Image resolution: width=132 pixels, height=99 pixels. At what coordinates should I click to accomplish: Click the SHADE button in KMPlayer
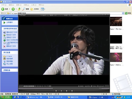coord(81,86)
